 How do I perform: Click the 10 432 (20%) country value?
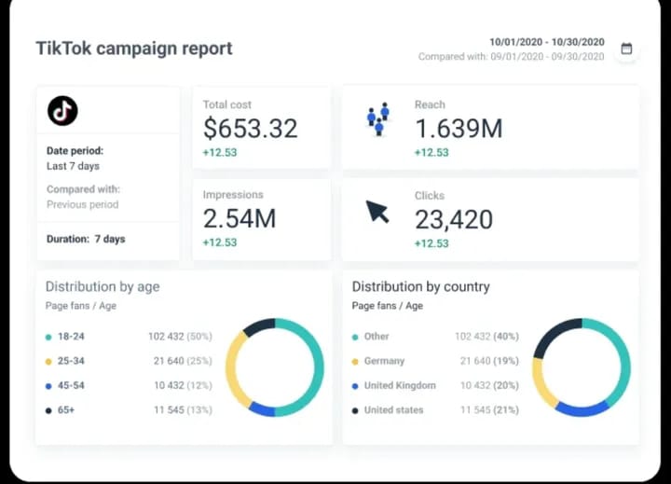489,385
